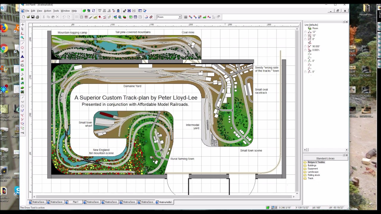Expand the Landscape library folder
The height and width of the screenshot is (214, 381).
click(311, 172)
